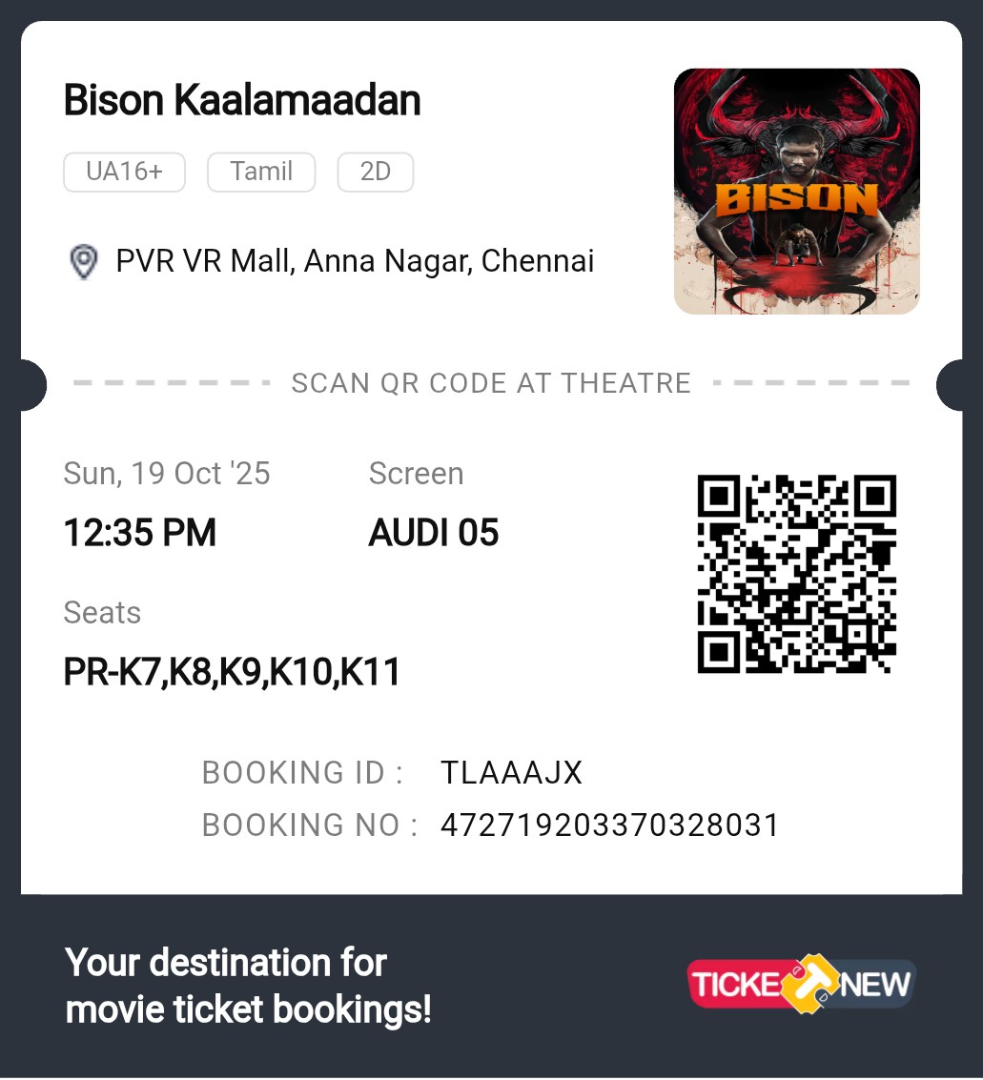The width and height of the screenshot is (983, 1080).
Task: Tap the QR code image
Action: 796,574
